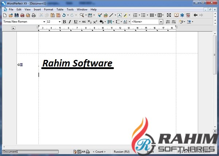
Task: Open the font size 12 dropdown
Action: click(59, 22)
